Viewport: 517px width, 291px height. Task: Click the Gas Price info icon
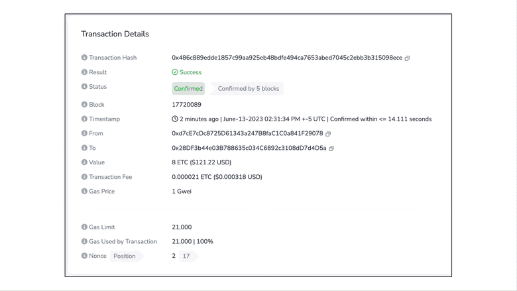click(84, 192)
